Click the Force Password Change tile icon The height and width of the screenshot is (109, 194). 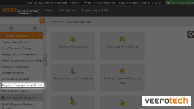(122, 39)
